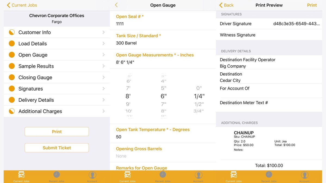
Task: Tap the back chevron on the Open Gauge screen
Action: (116, 5)
